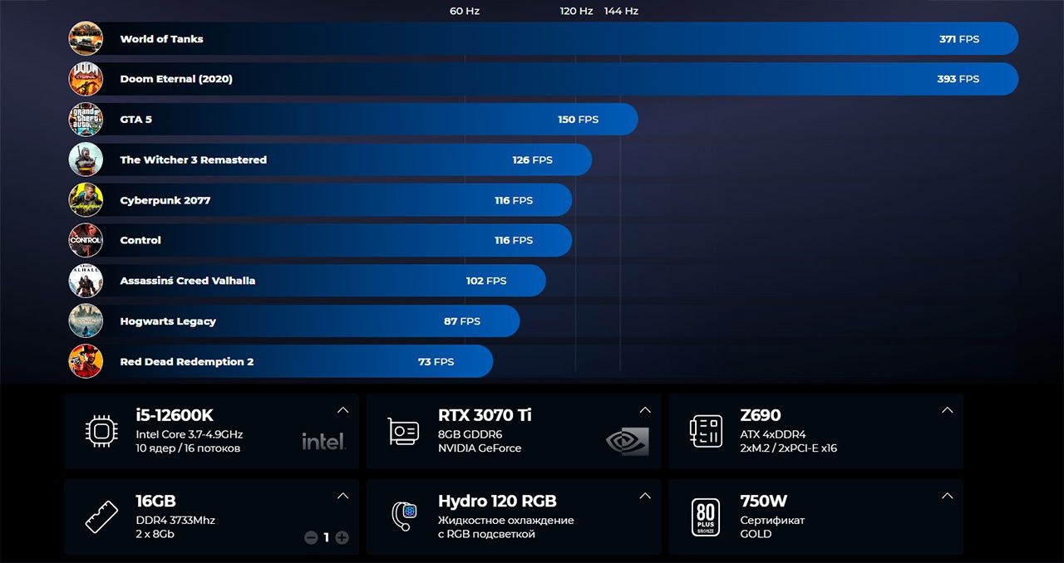Click the 144 Hz label
The width and height of the screenshot is (1064, 563).
(621, 11)
